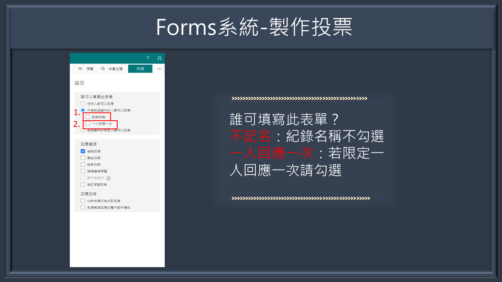Enable 取得每個回應的電子郵件通知 checkbox
Viewport: 502px width, 282px height.
click(83, 207)
